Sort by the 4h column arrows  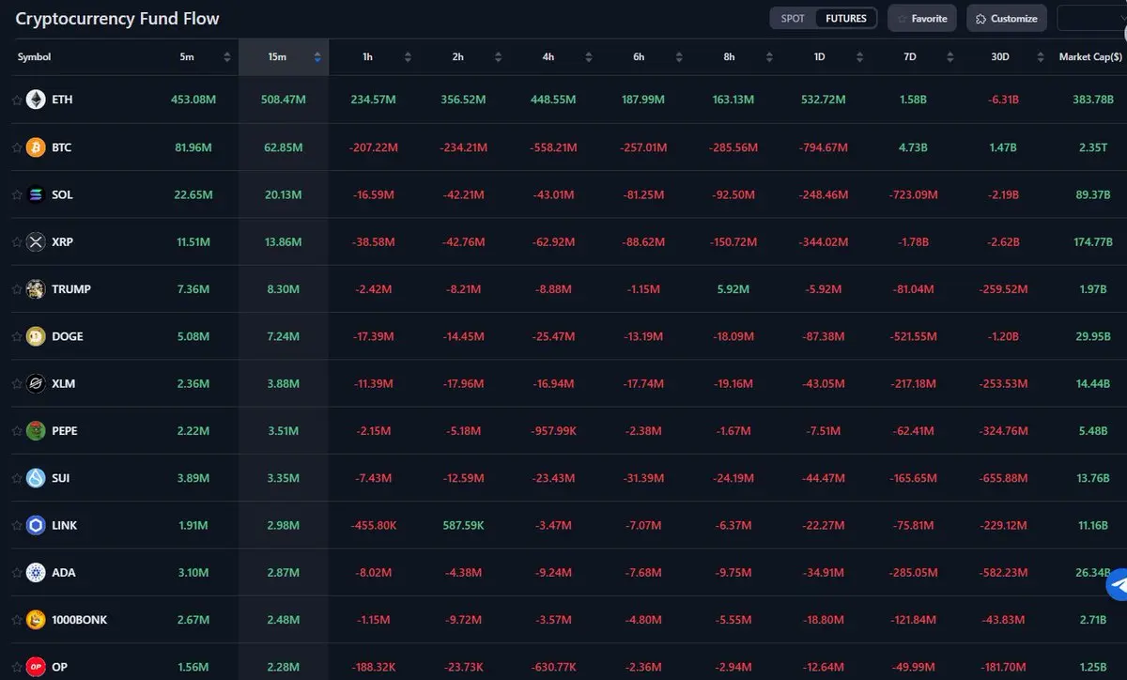coord(588,57)
